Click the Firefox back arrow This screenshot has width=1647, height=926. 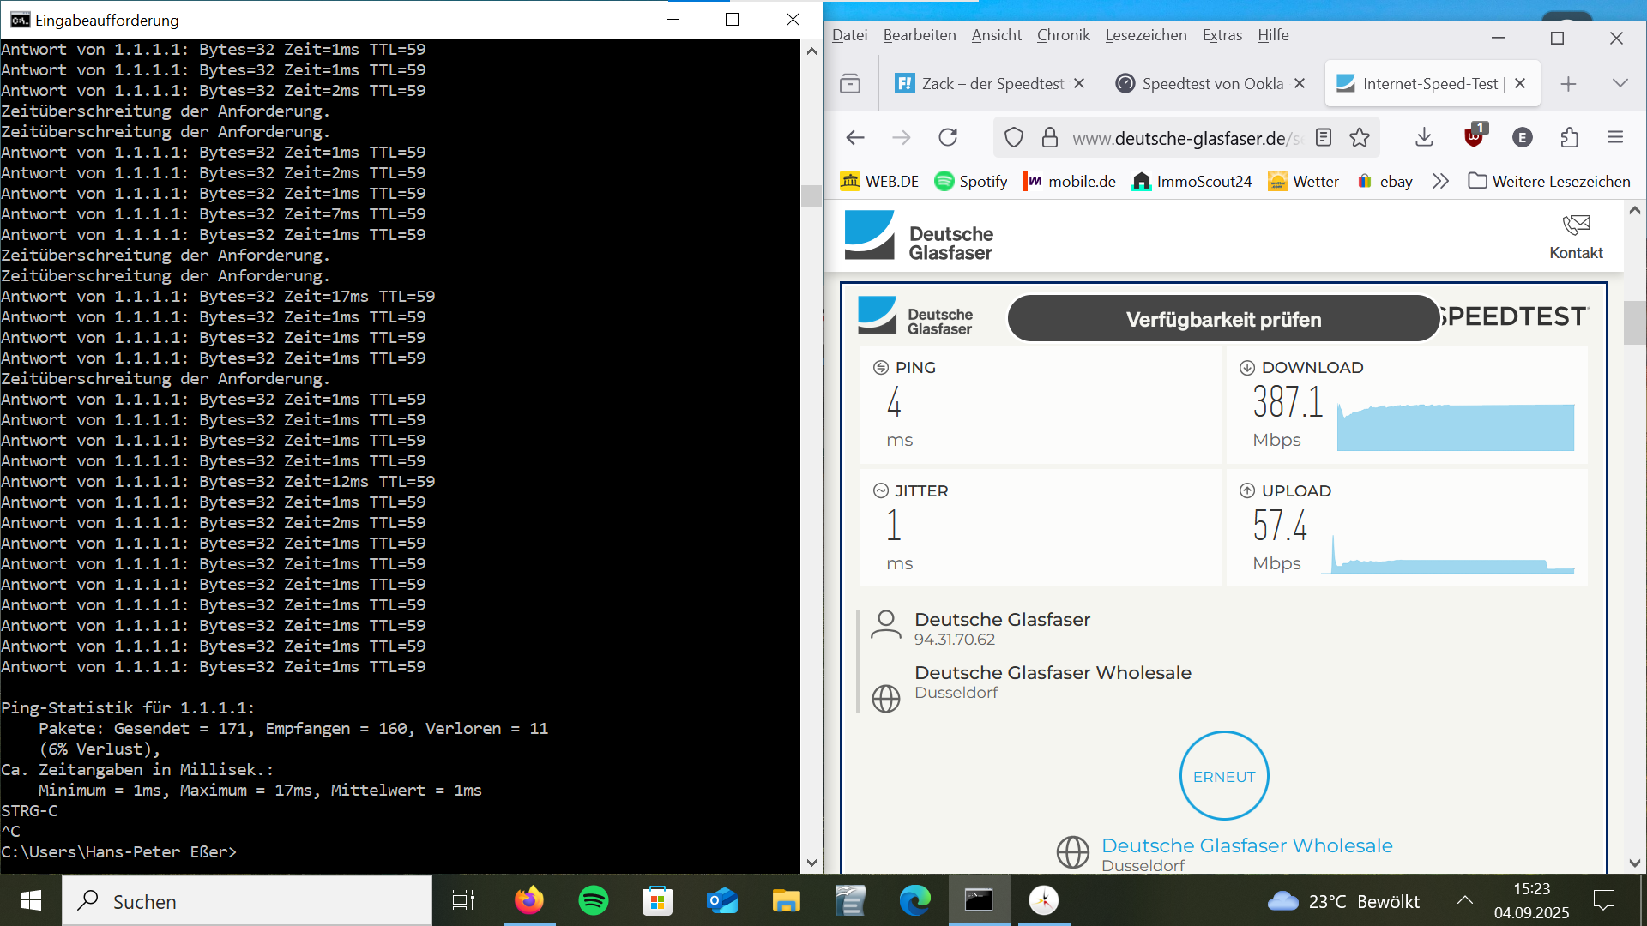click(855, 137)
